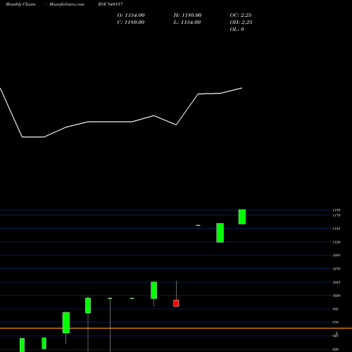Click the 1079 price axis label

[x=337, y=269]
